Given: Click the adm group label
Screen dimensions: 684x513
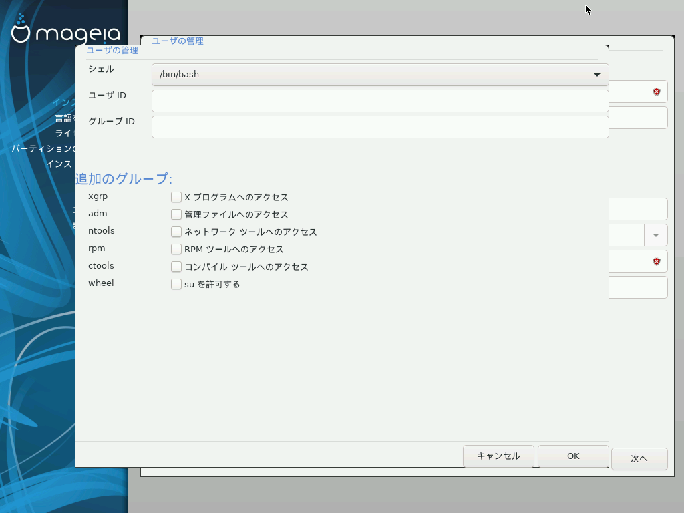Looking at the screenshot, I should (x=98, y=213).
